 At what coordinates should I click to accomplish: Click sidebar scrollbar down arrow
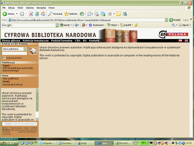(x=37, y=119)
